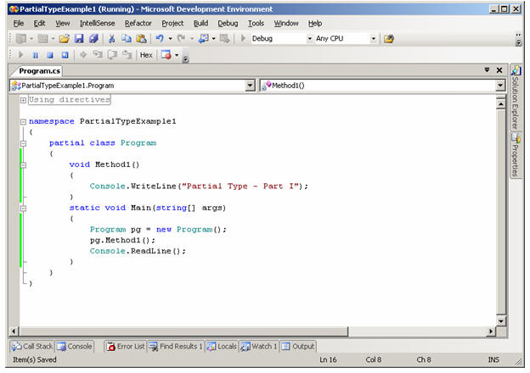Click the Breakpoints window icon
The height and width of the screenshot is (373, 530).
[166, 54]
